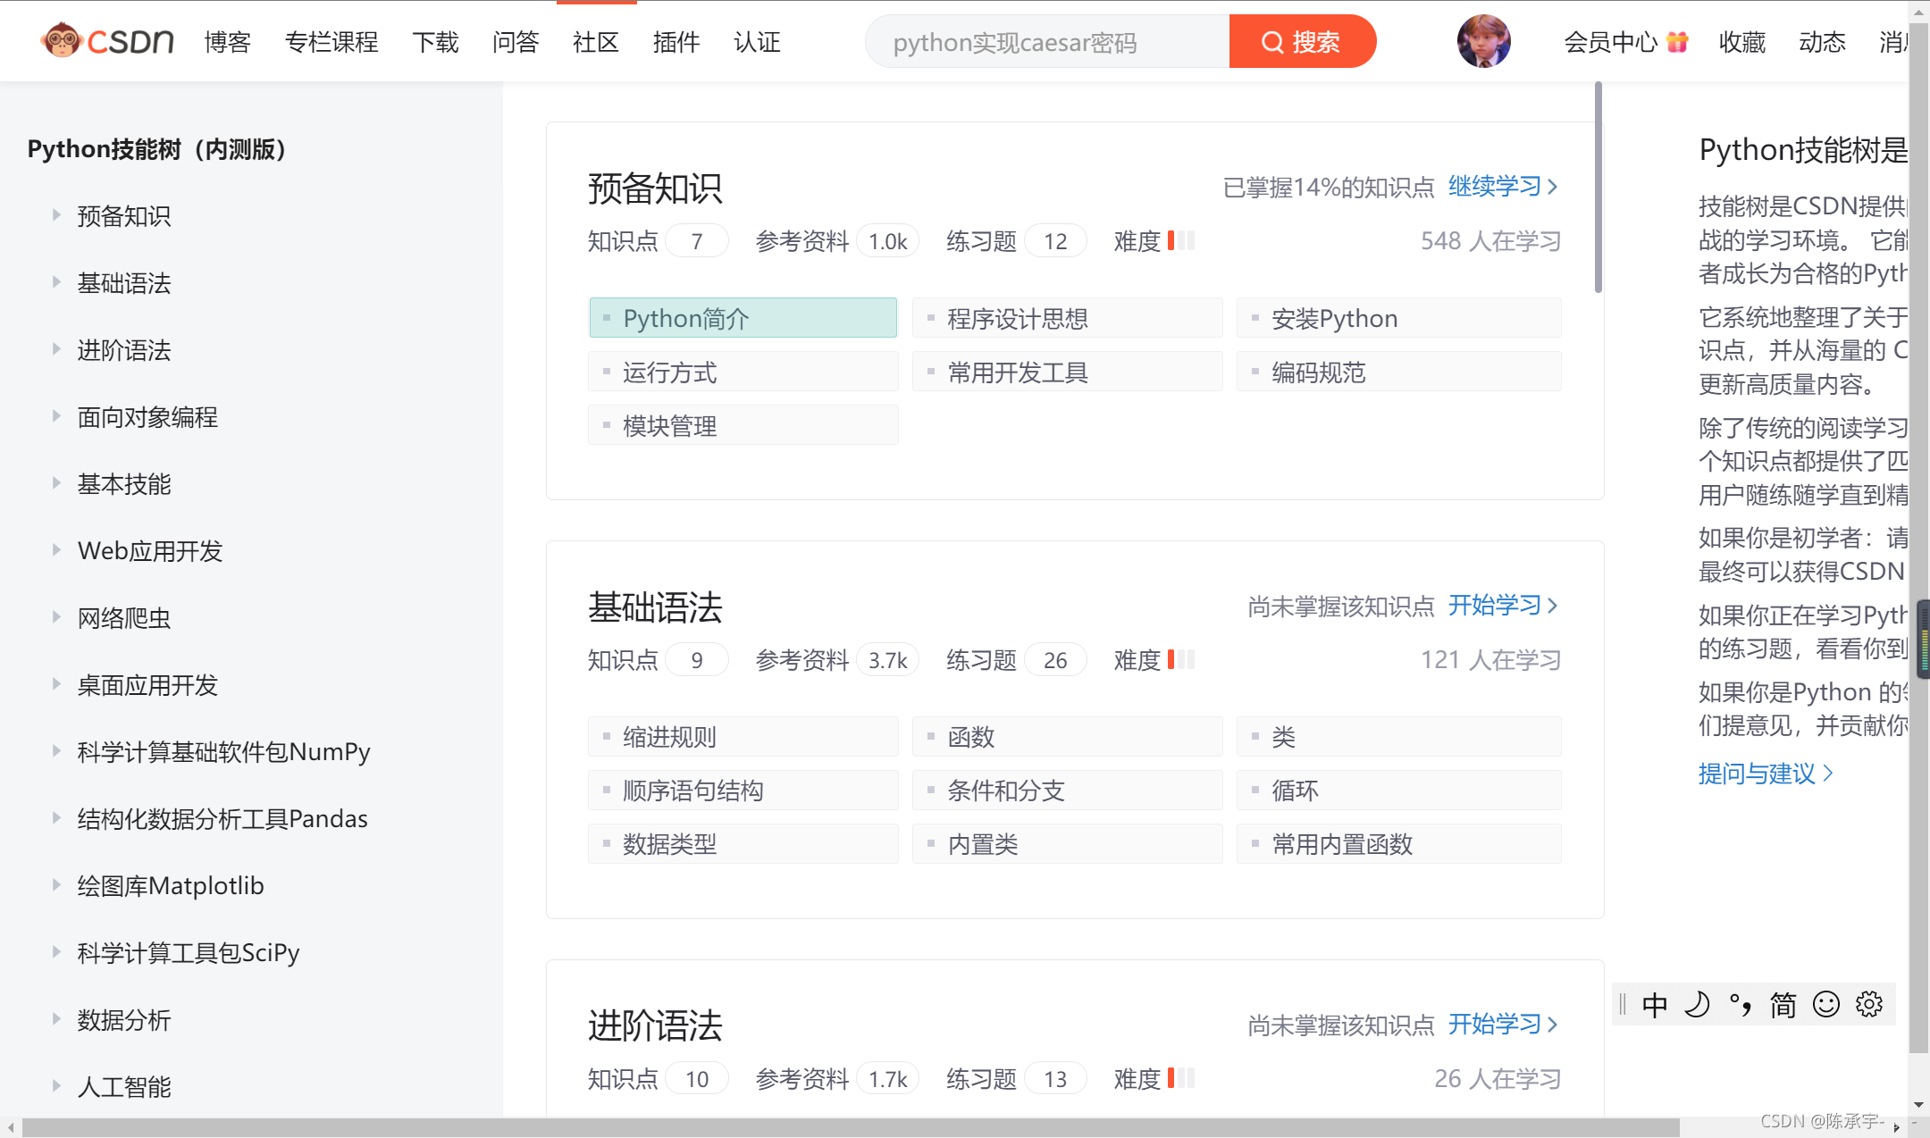Open the IME emoji smiley icon
Image resolution: width=1930 pixels, height=1138 pixels.
pos(1825,1005)
